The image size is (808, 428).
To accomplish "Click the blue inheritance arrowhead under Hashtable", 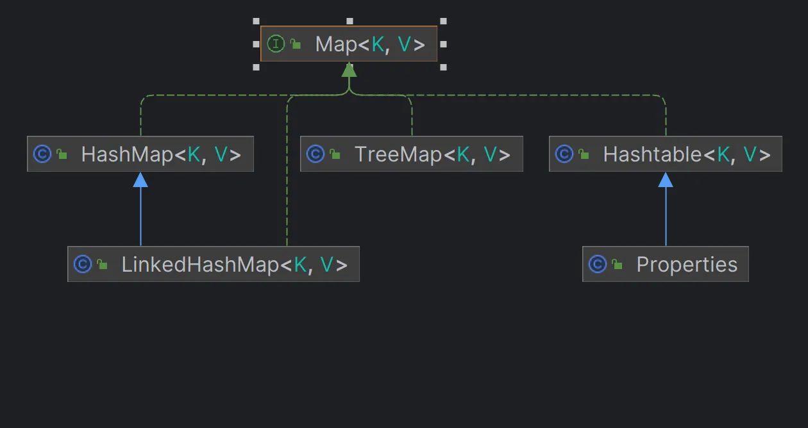I will pyautogui.click(x=666, y=180).
